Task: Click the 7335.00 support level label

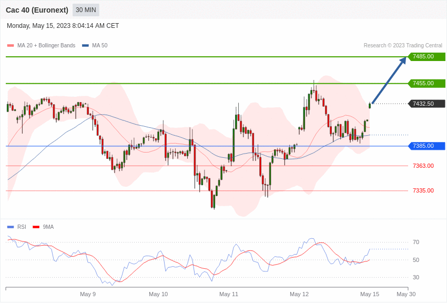Action: pyautogui.click(x=423, y=190)
